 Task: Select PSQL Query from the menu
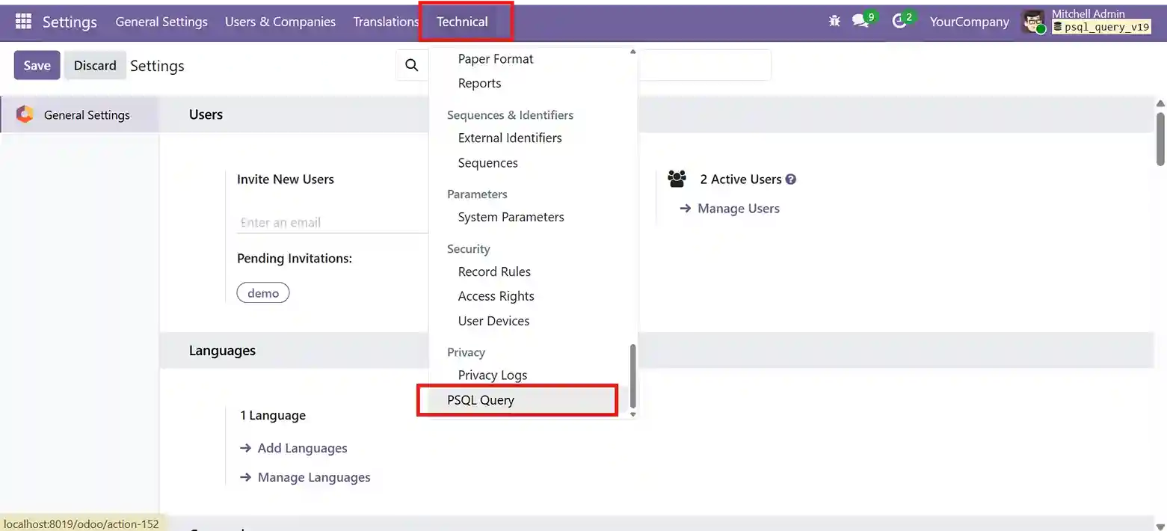click(x=481, y=399)
